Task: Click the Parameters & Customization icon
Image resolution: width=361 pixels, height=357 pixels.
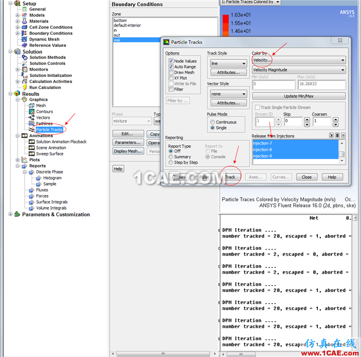Action: (18, 214)
